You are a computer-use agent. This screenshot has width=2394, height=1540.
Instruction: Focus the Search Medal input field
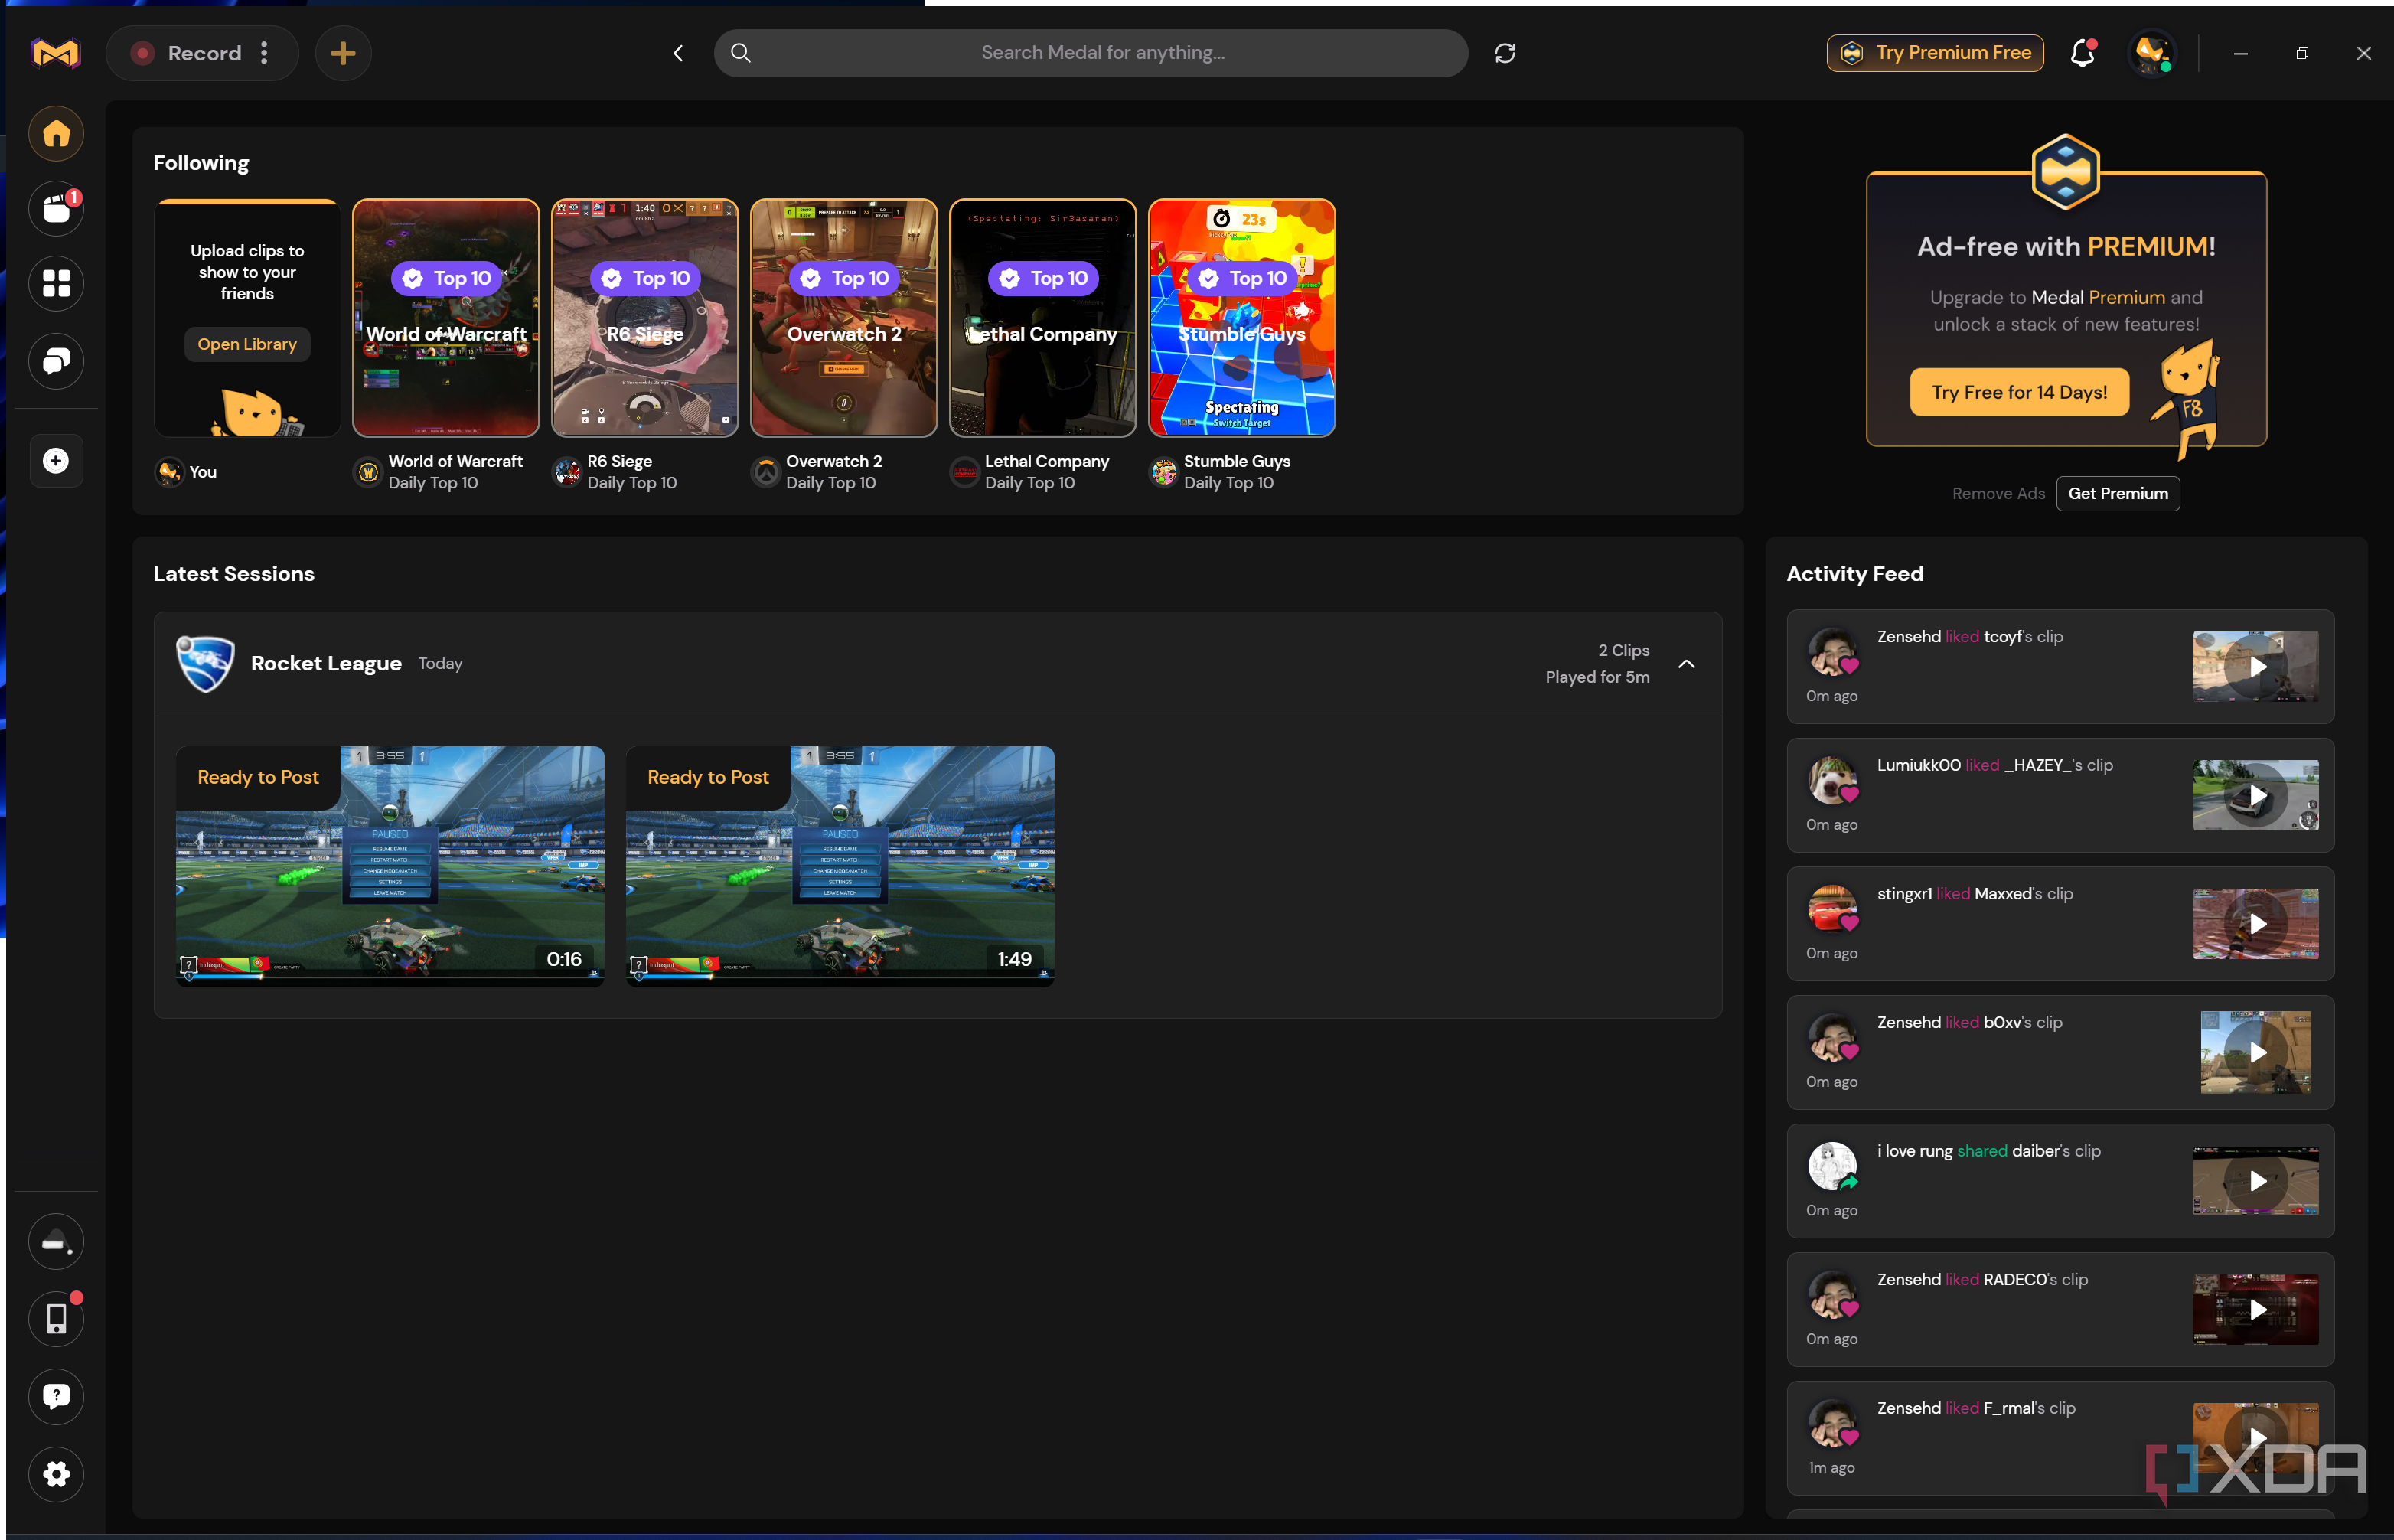coord(1091,53)
